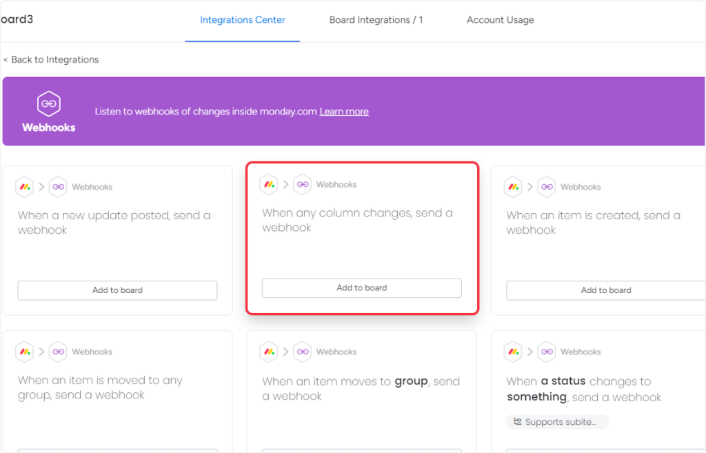Go back via Back to Integrations link

(x=52, y=60)
